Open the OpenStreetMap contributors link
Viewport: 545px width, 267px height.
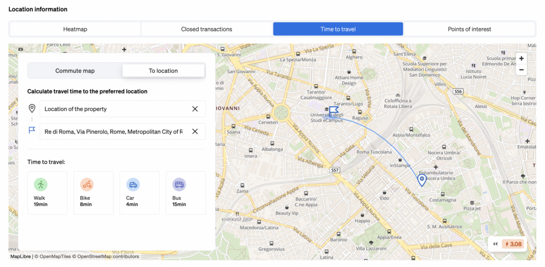pyautogui.click(x=108, y=256)
